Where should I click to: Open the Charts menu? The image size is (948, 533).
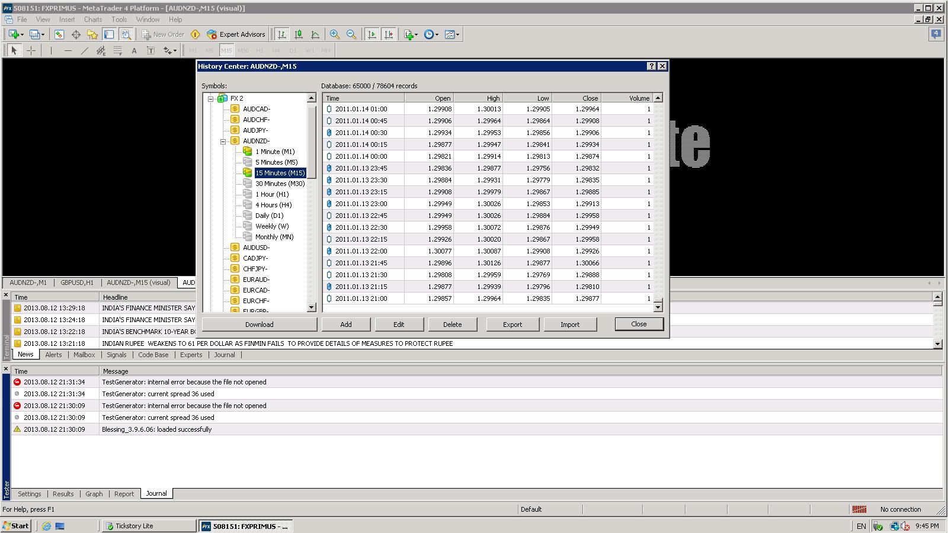(93, 20)
